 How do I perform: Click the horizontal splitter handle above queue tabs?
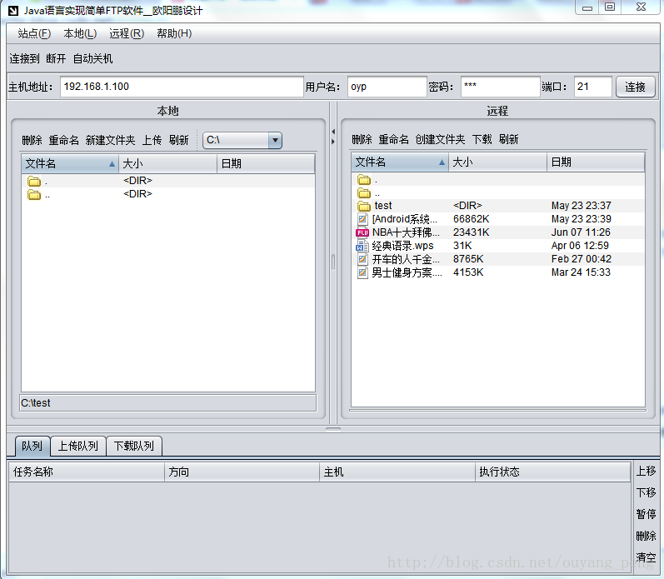point(333,429)
